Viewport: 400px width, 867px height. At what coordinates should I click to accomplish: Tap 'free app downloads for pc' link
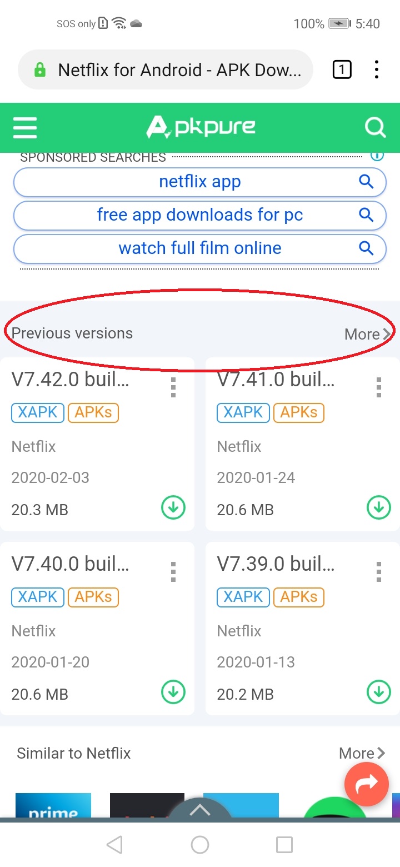click(200, 215)
